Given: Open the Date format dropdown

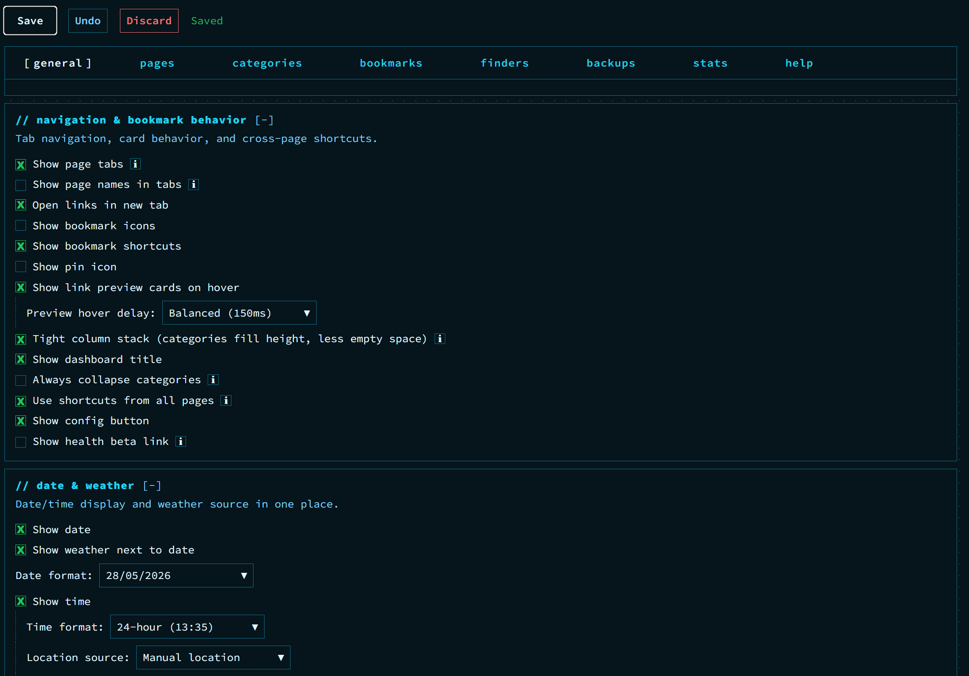Looking at the screenshot, I should point(176,575).
